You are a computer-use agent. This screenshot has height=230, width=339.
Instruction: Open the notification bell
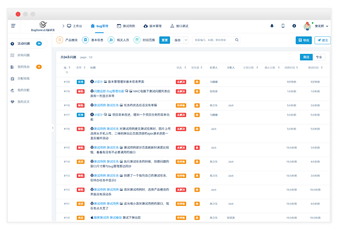click(272, 26)
